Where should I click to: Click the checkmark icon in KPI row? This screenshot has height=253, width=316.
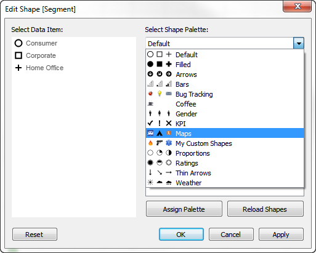click(150, 123)
